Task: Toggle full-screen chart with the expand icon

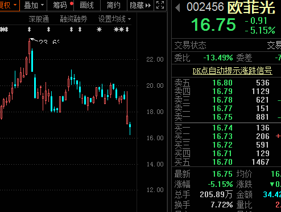Action: click(x=160, y=5)
